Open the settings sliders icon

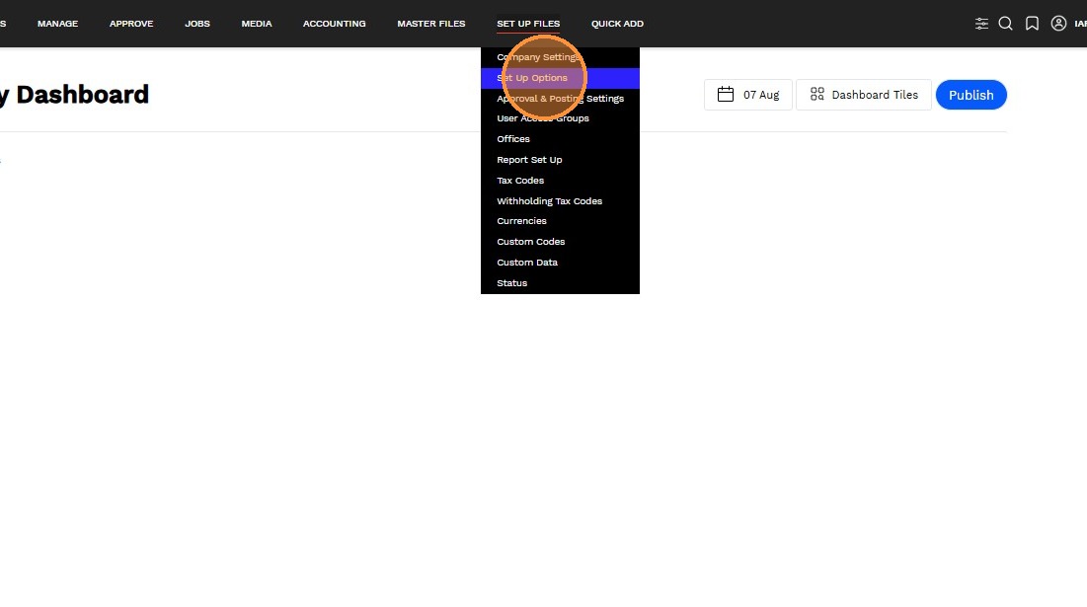point(981,24)
